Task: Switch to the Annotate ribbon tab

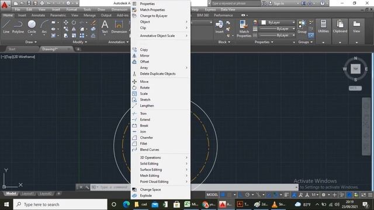Action: pos(38,15)
